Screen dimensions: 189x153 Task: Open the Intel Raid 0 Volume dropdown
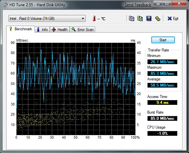coord(47,19)
